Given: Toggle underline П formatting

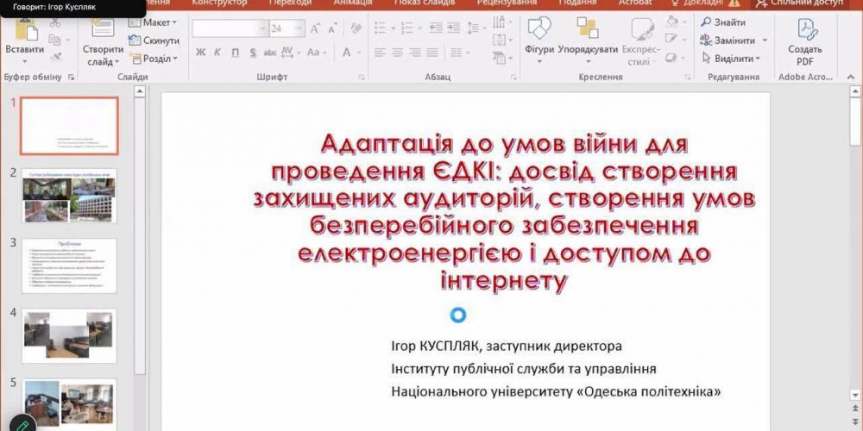Looking at the screenshot, I should [x=235, y=53].
